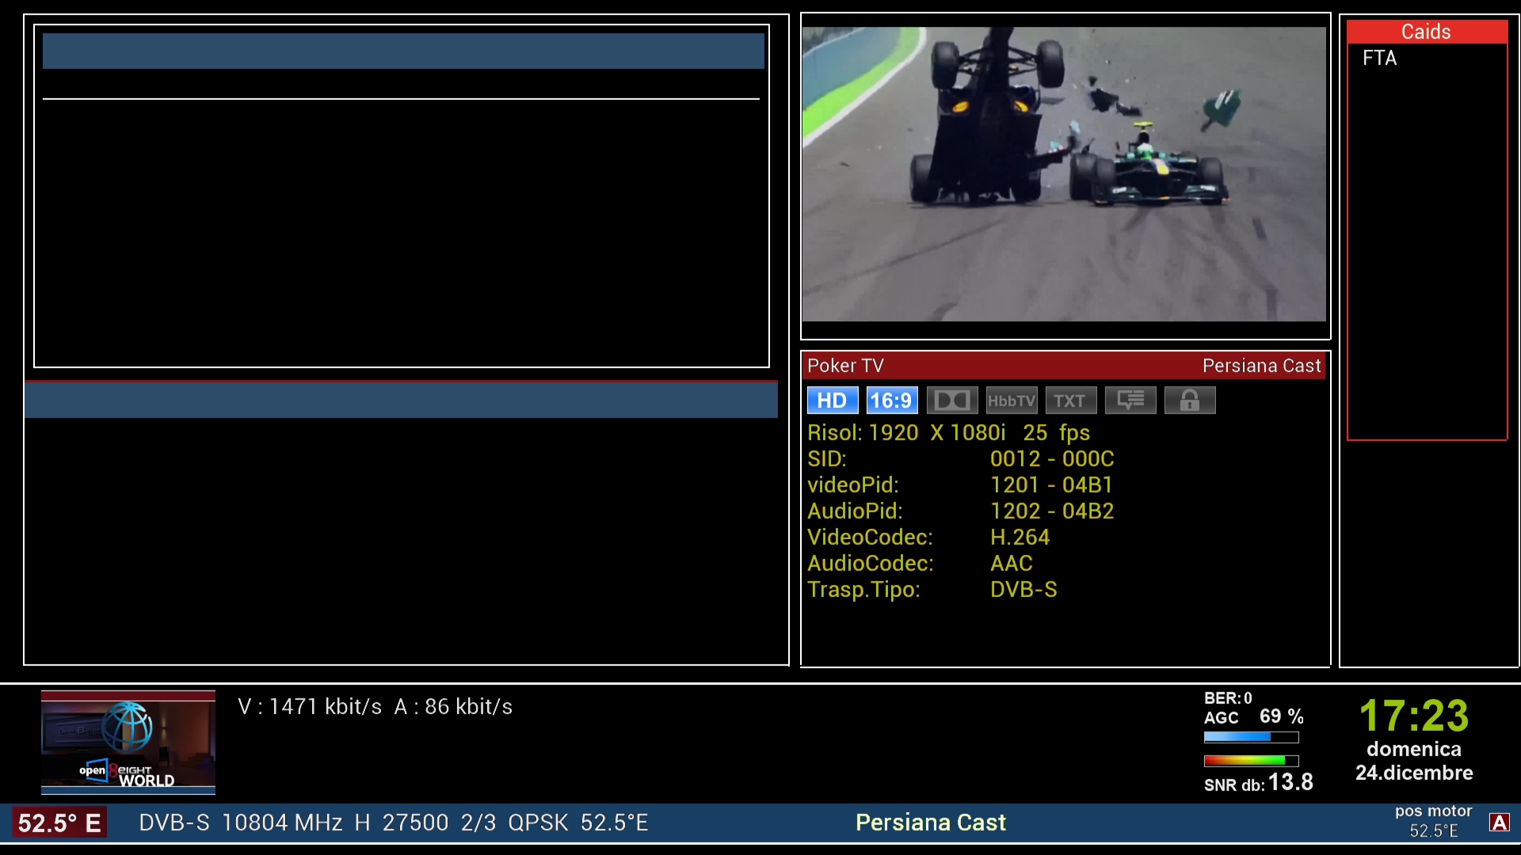Click the AudioCodec: label
The image size is (1521, 855).
tap(871, 564)
